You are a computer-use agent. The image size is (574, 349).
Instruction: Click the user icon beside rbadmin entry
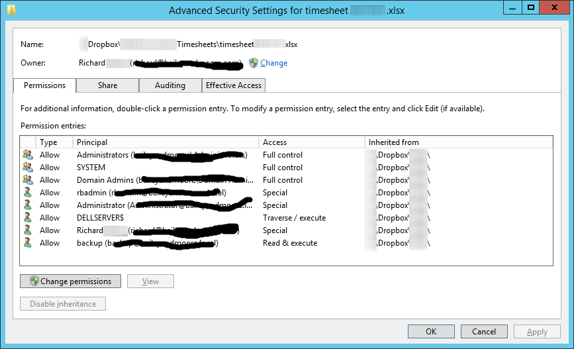[27, 193]
